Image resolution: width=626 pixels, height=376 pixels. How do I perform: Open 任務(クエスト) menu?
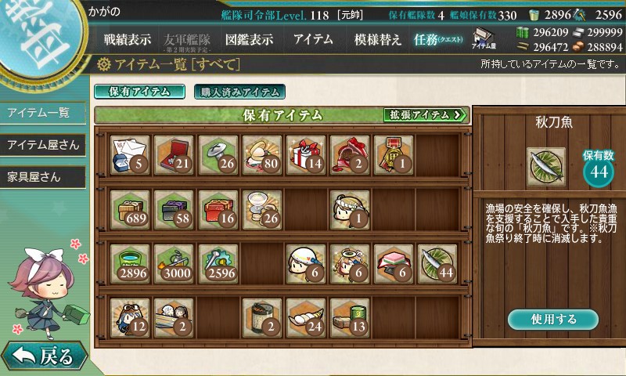click(x=438, y=39)
